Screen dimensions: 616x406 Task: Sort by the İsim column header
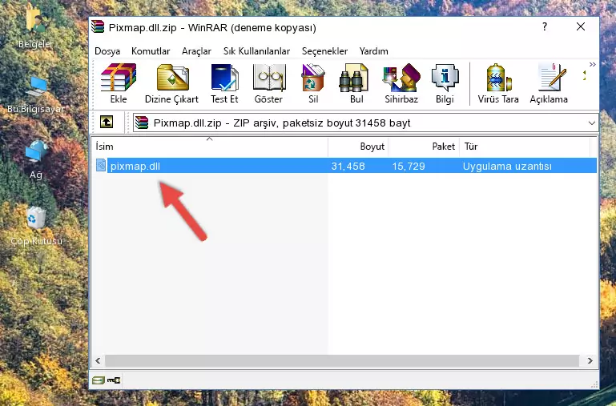pos(210,147)
